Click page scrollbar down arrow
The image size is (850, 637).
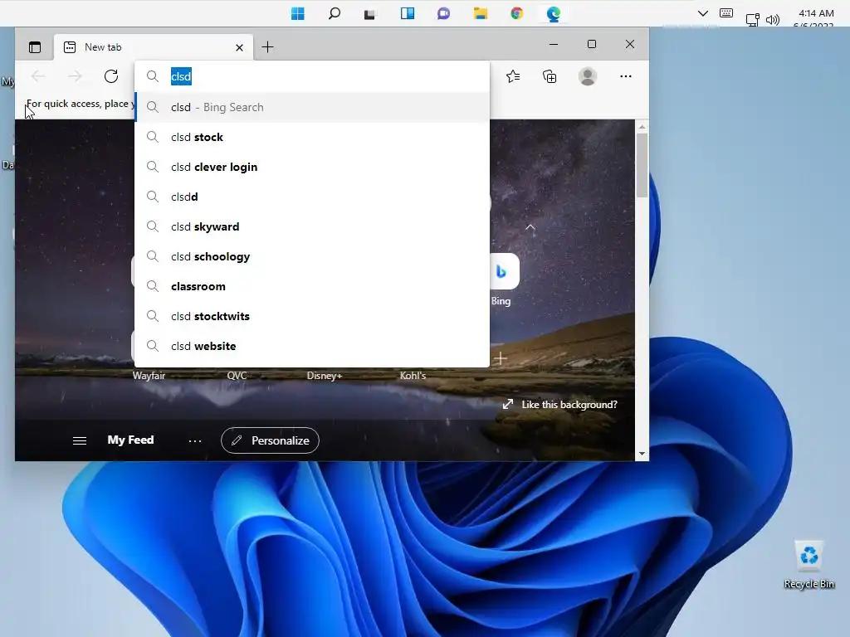pyautogui.click(x=642, y=454)
